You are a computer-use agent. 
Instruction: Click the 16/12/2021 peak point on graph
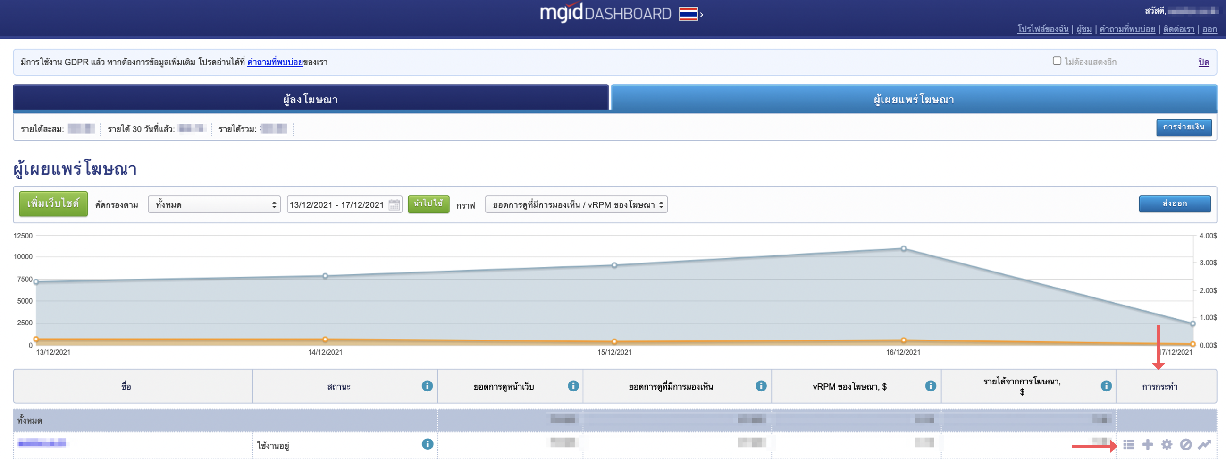coord(903,248)
